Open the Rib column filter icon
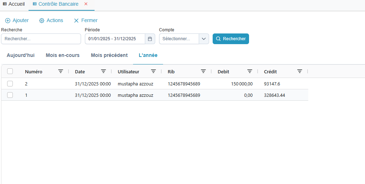The width and height of the screenshot is (365, 184). tap(203, 72)
